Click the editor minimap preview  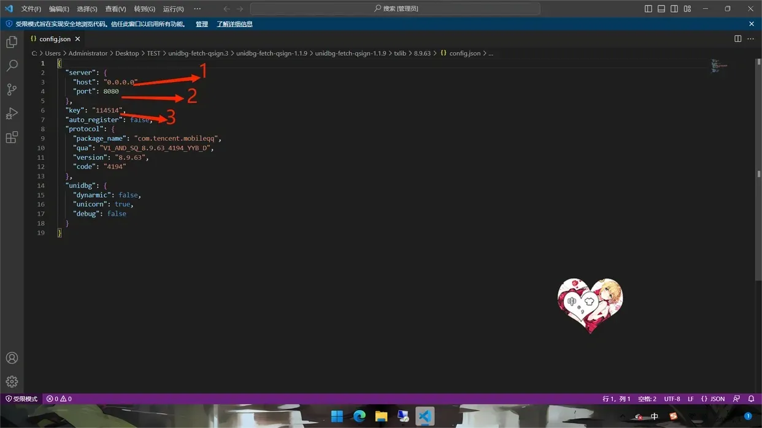point(719,66)
